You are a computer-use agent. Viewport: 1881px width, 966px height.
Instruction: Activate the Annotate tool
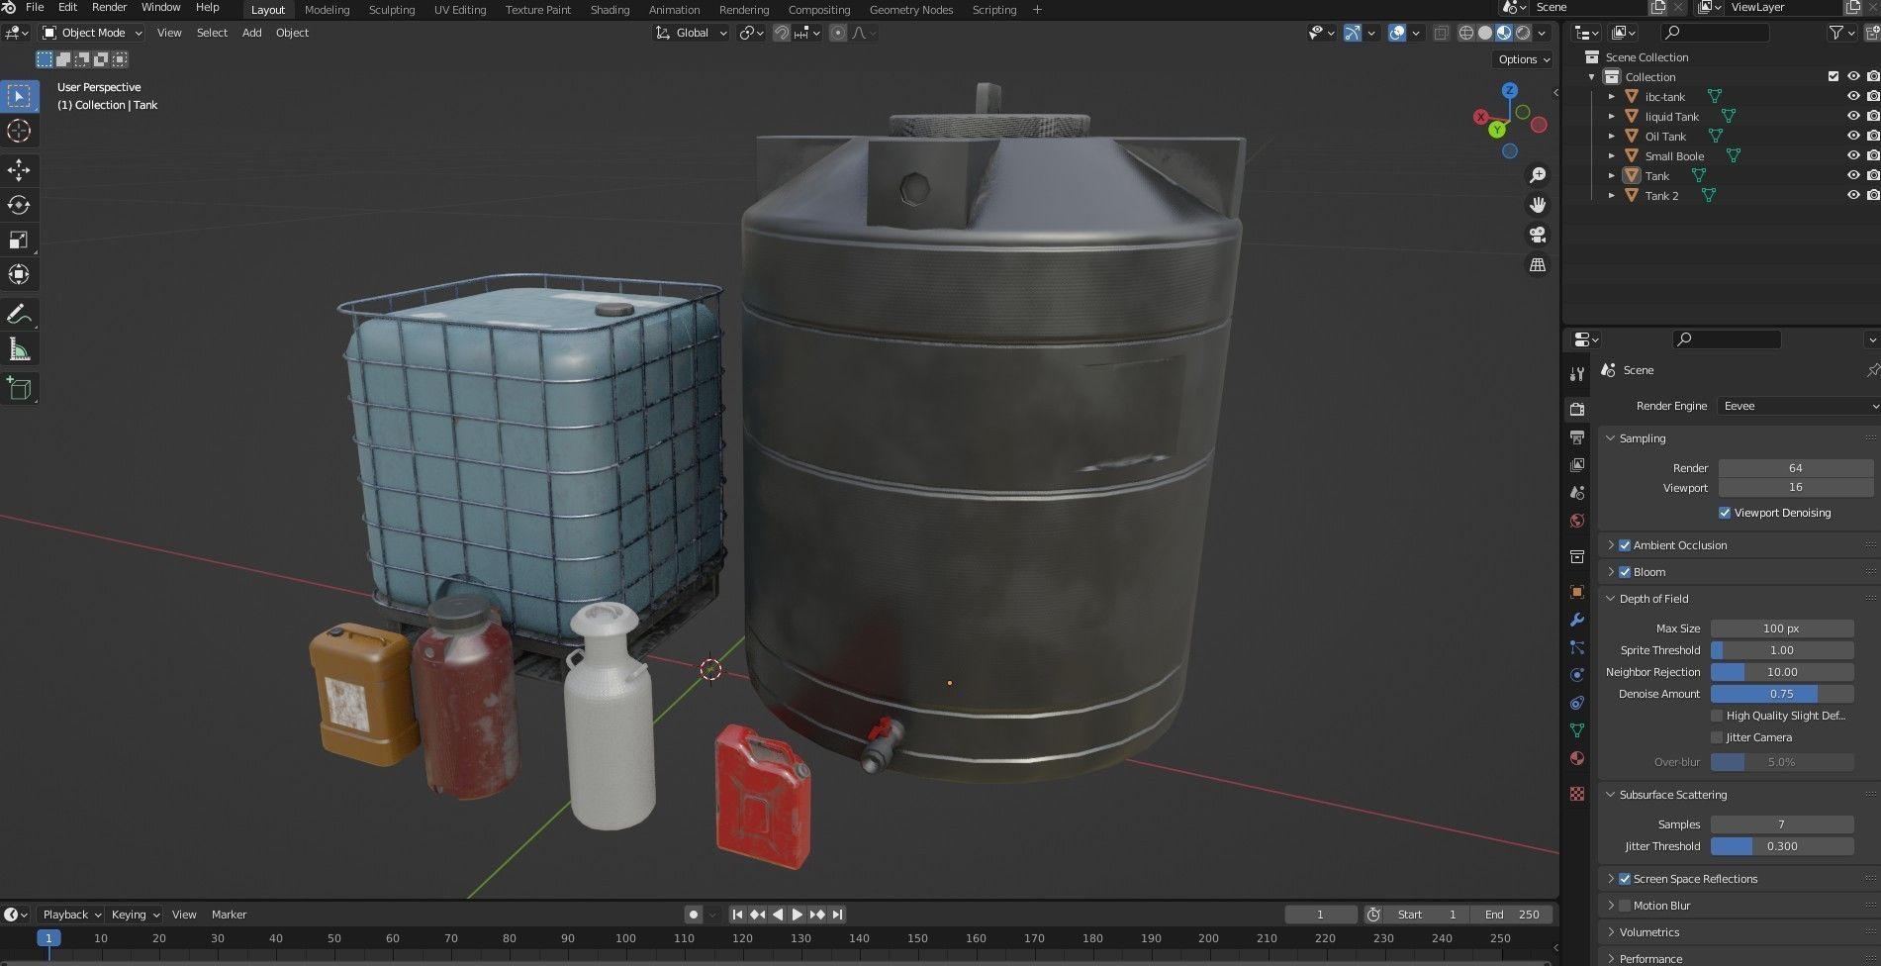point(19,314)
